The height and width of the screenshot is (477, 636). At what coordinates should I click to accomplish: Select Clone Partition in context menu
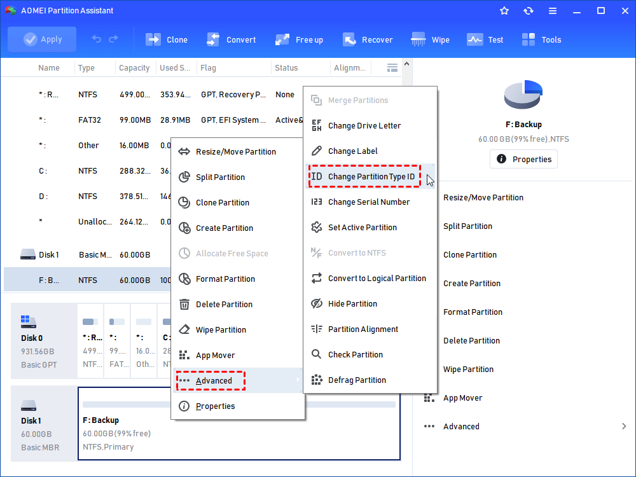pyautogui.click(x=238, y=202)
